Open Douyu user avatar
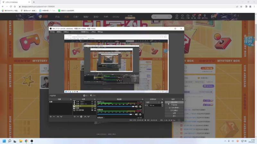 214,17
